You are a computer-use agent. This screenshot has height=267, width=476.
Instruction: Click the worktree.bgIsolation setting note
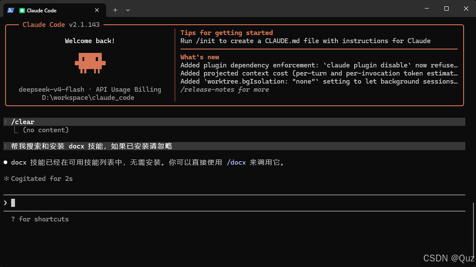click(319, 81)
